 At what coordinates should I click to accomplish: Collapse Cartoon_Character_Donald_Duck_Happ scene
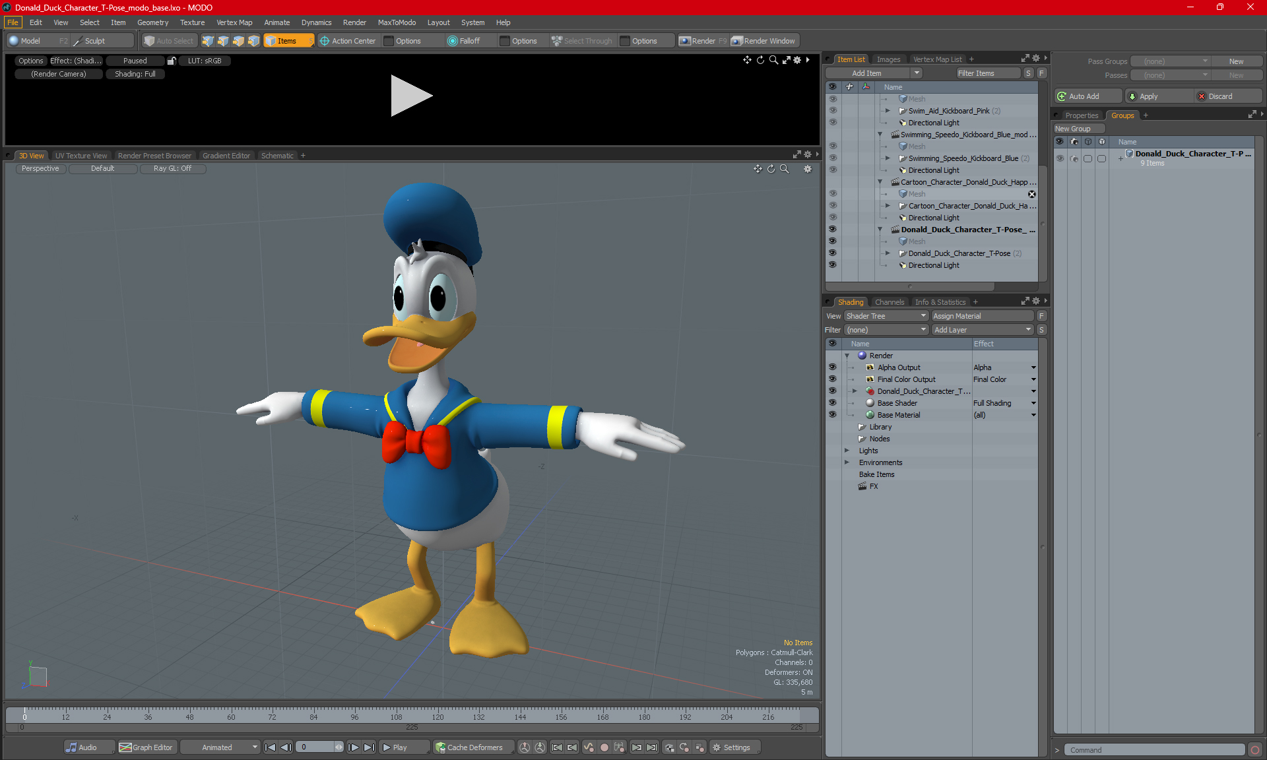tap(880, 182)
